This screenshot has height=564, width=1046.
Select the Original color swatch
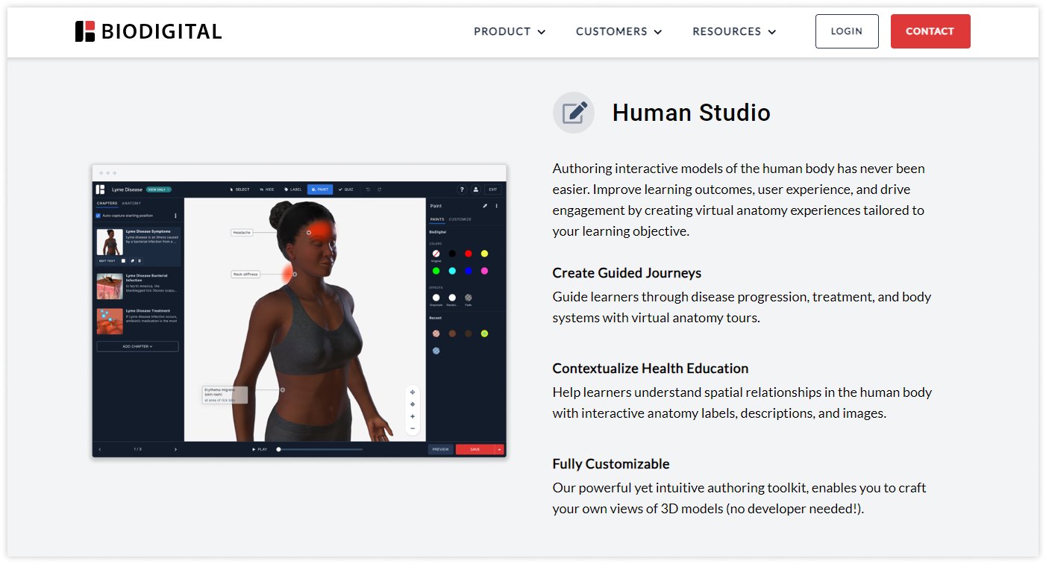[436, 254]
